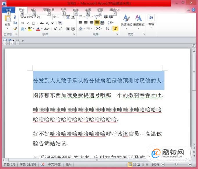The height and width of the screenshot is (169, 198).
Task: Click the Paste clipboard icon
Action: 8,18
